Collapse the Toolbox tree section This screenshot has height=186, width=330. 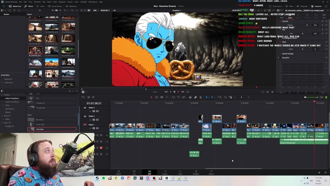click(x=2, y=95)
